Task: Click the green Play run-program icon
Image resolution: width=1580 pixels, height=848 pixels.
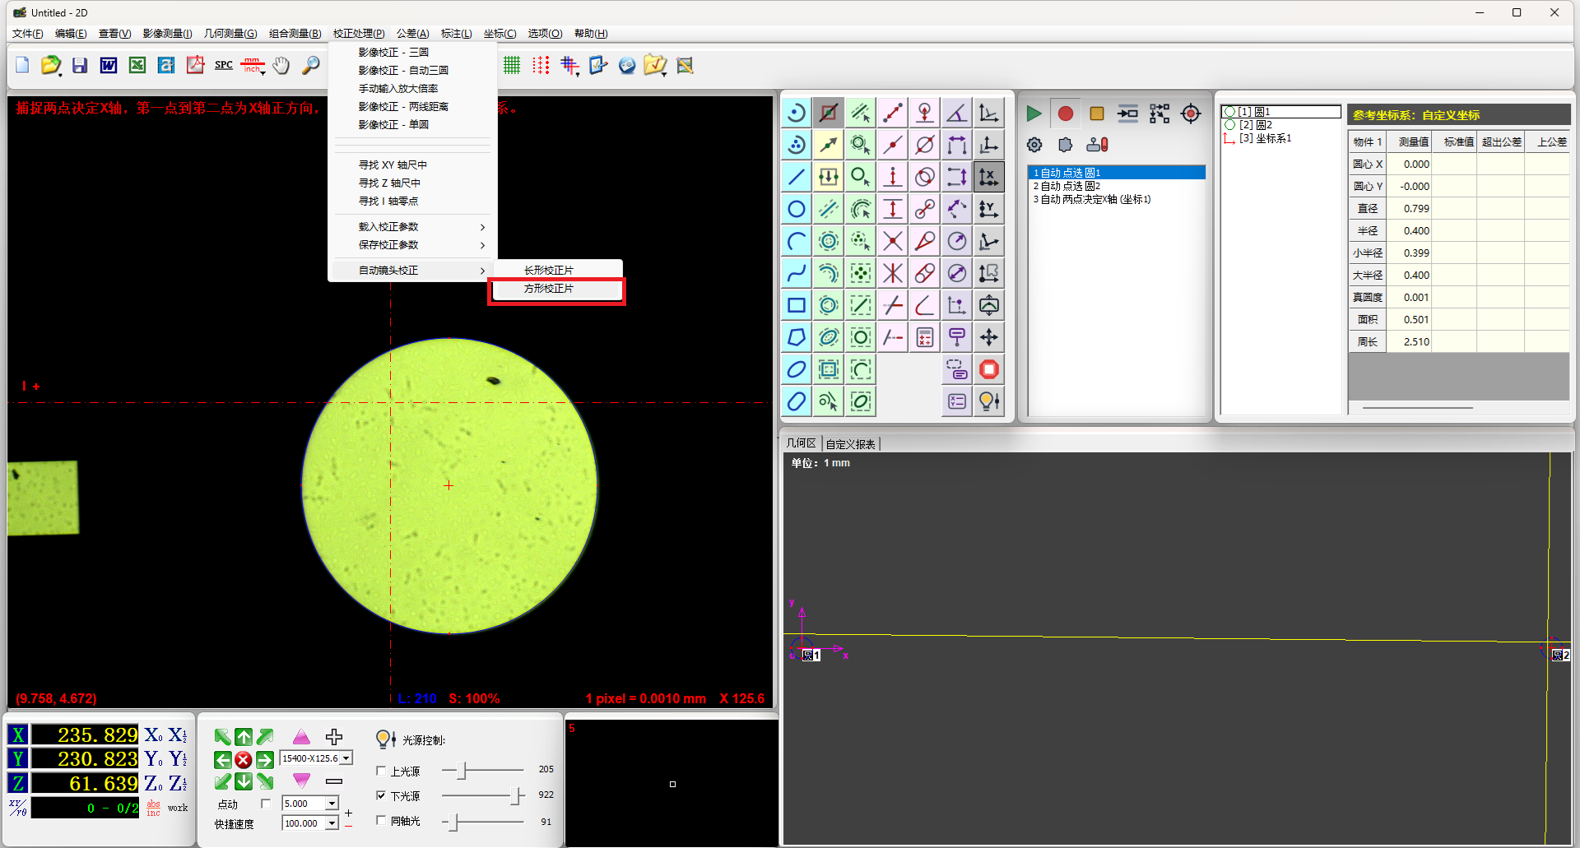Action: 1034,114
